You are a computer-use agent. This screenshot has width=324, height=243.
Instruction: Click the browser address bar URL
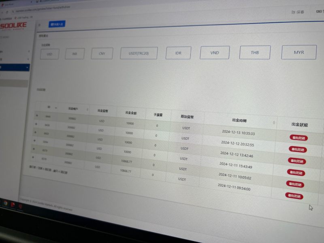point(43,9)
